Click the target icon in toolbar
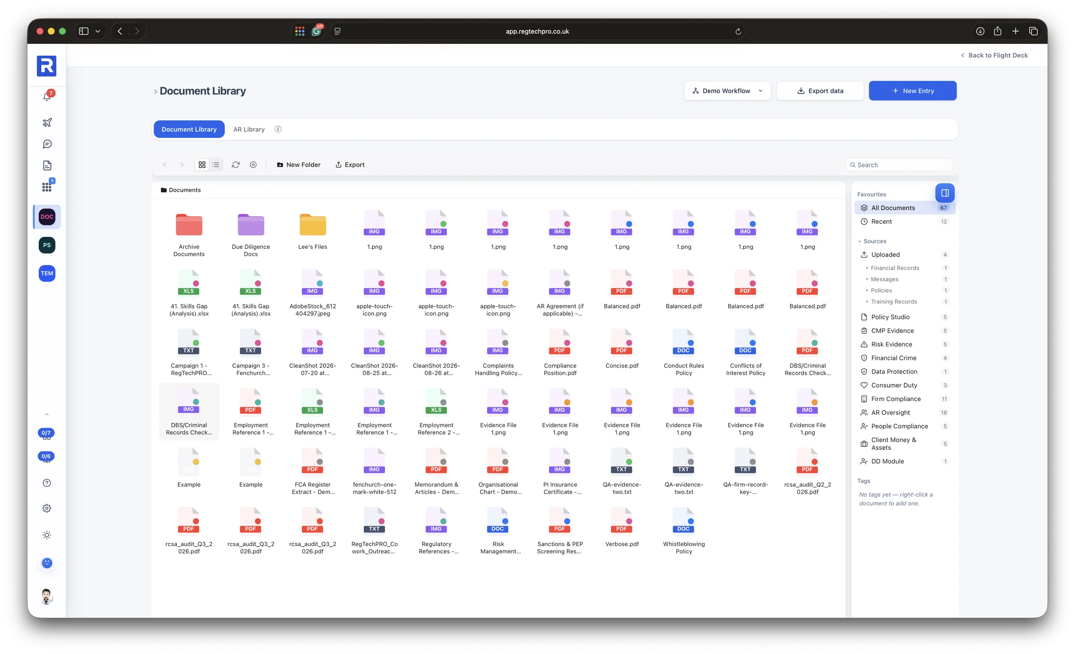The width and height of the screenshot is (1075, 654). coord(253,165)
